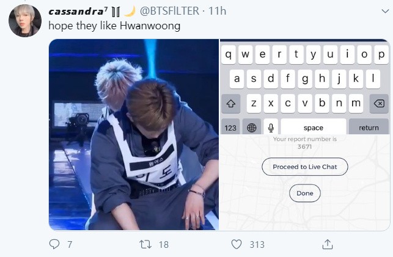393x257 pixels.
Task: Tap the return key on keyboard
Action: pyautogui.click(x=369, y=128)
